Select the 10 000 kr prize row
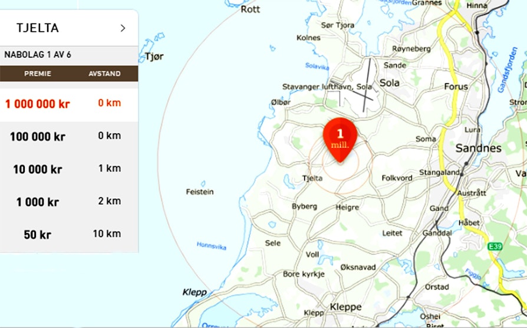Screen dimensions: 527x328 coord(69,169)
